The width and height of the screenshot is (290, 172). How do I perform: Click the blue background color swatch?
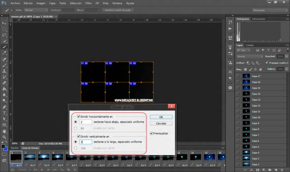click(x=6, y=149)
